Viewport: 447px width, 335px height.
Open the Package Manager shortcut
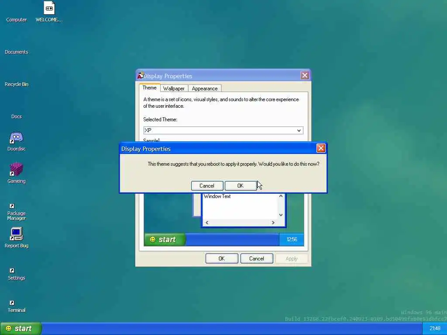pyautogui.click(x=16, y=212)
